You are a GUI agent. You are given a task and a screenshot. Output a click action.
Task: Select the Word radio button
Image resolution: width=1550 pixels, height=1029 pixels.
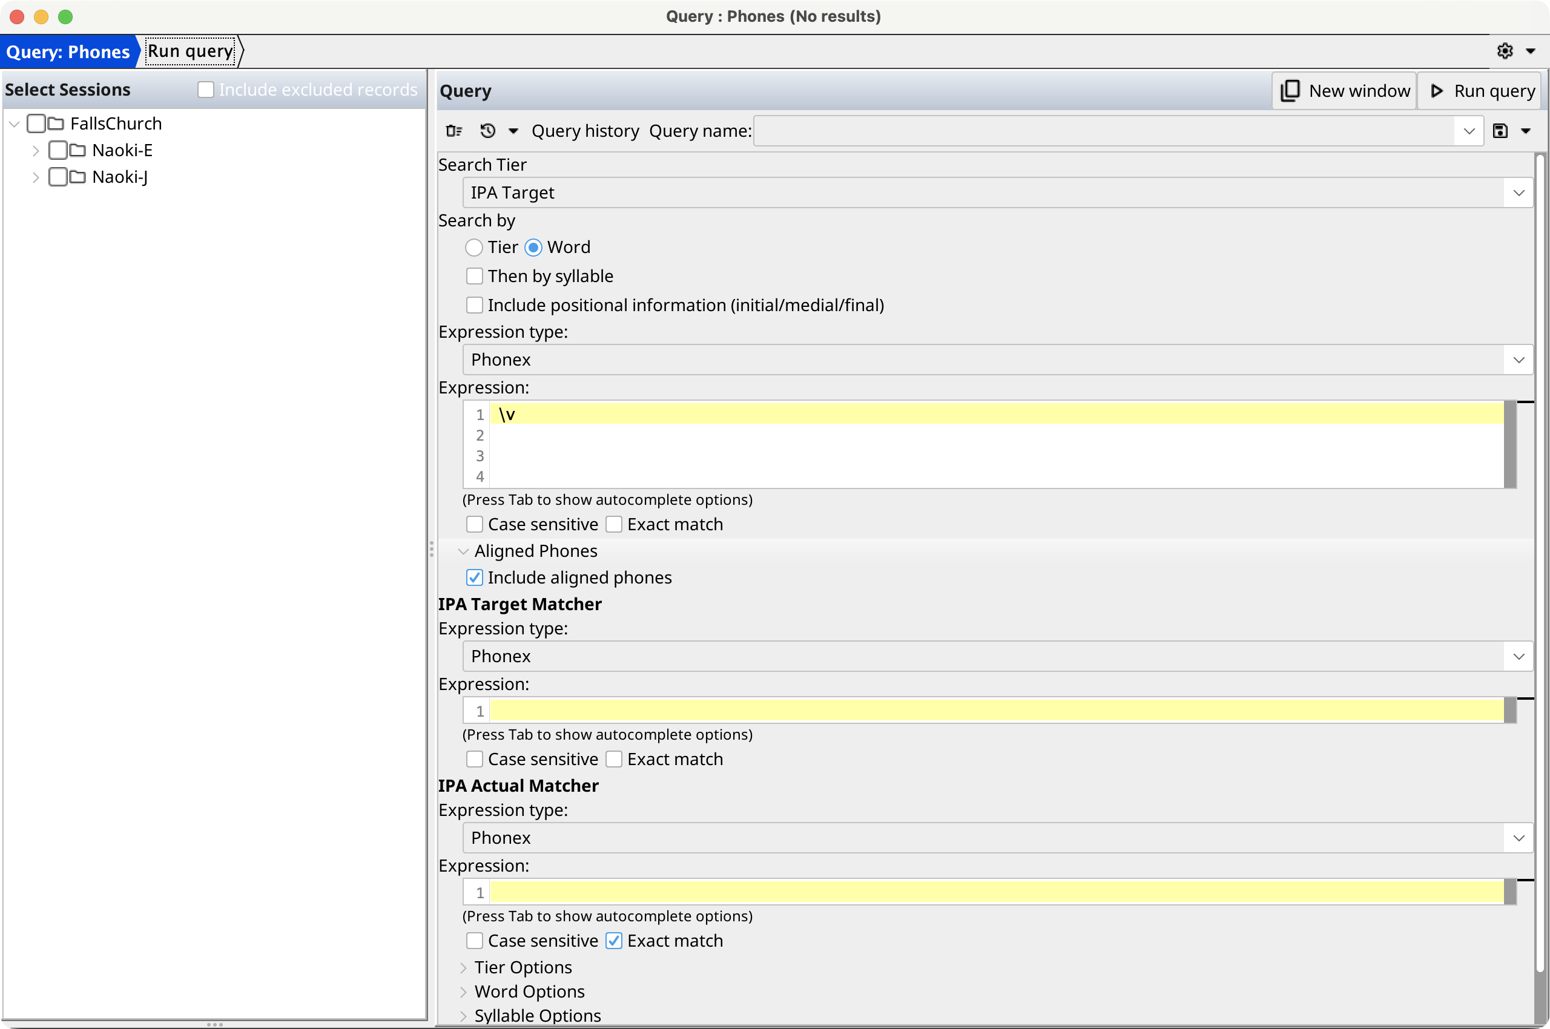click(533, 248)
